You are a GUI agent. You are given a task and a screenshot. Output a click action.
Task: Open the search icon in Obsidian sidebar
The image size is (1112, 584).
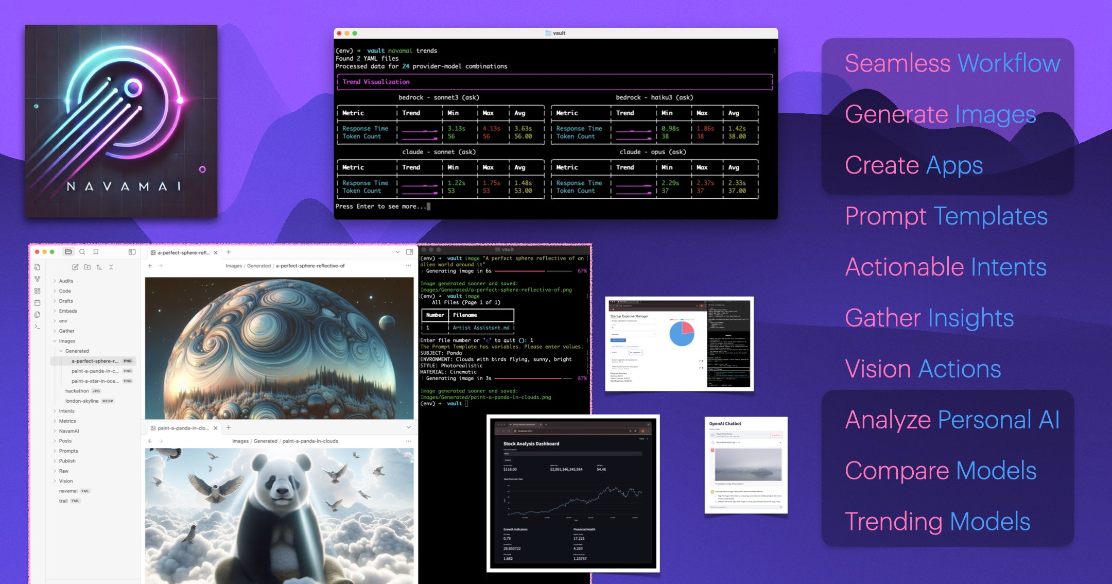click(82, 252)
